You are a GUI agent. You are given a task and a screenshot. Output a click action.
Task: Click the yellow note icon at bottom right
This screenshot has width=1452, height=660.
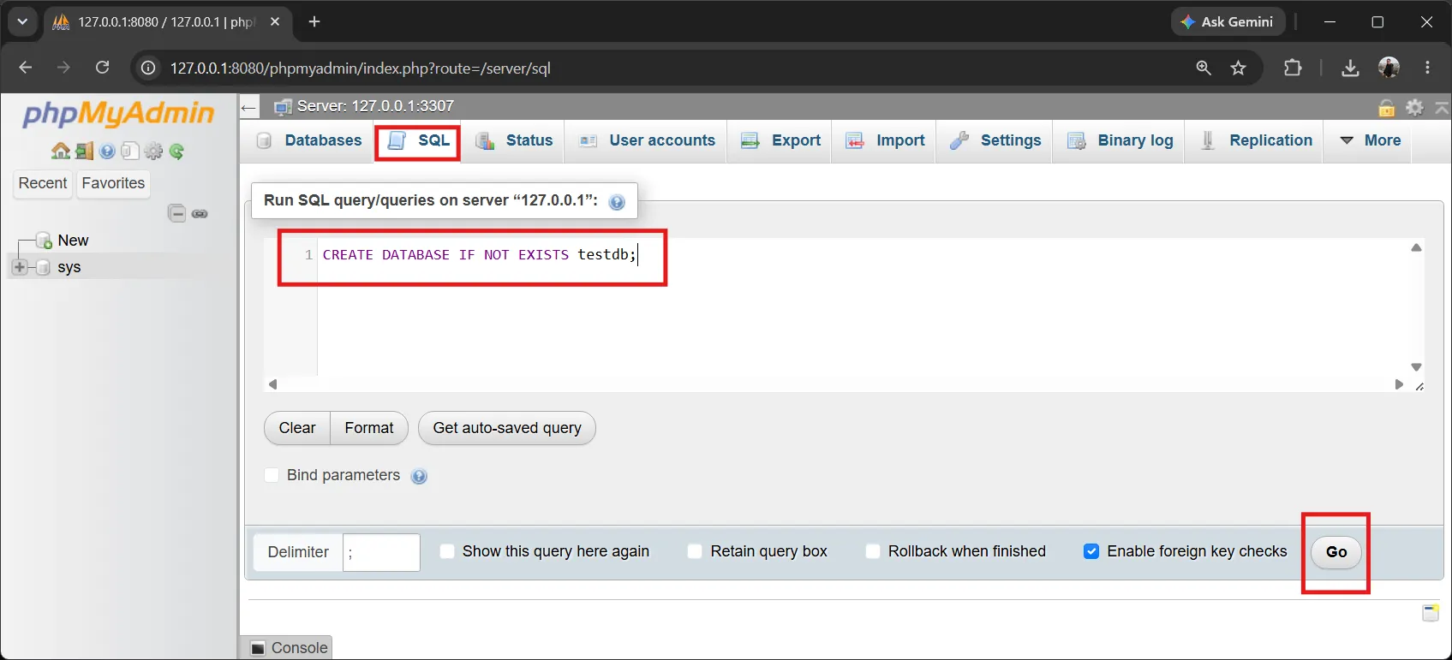click(1431, 613)
